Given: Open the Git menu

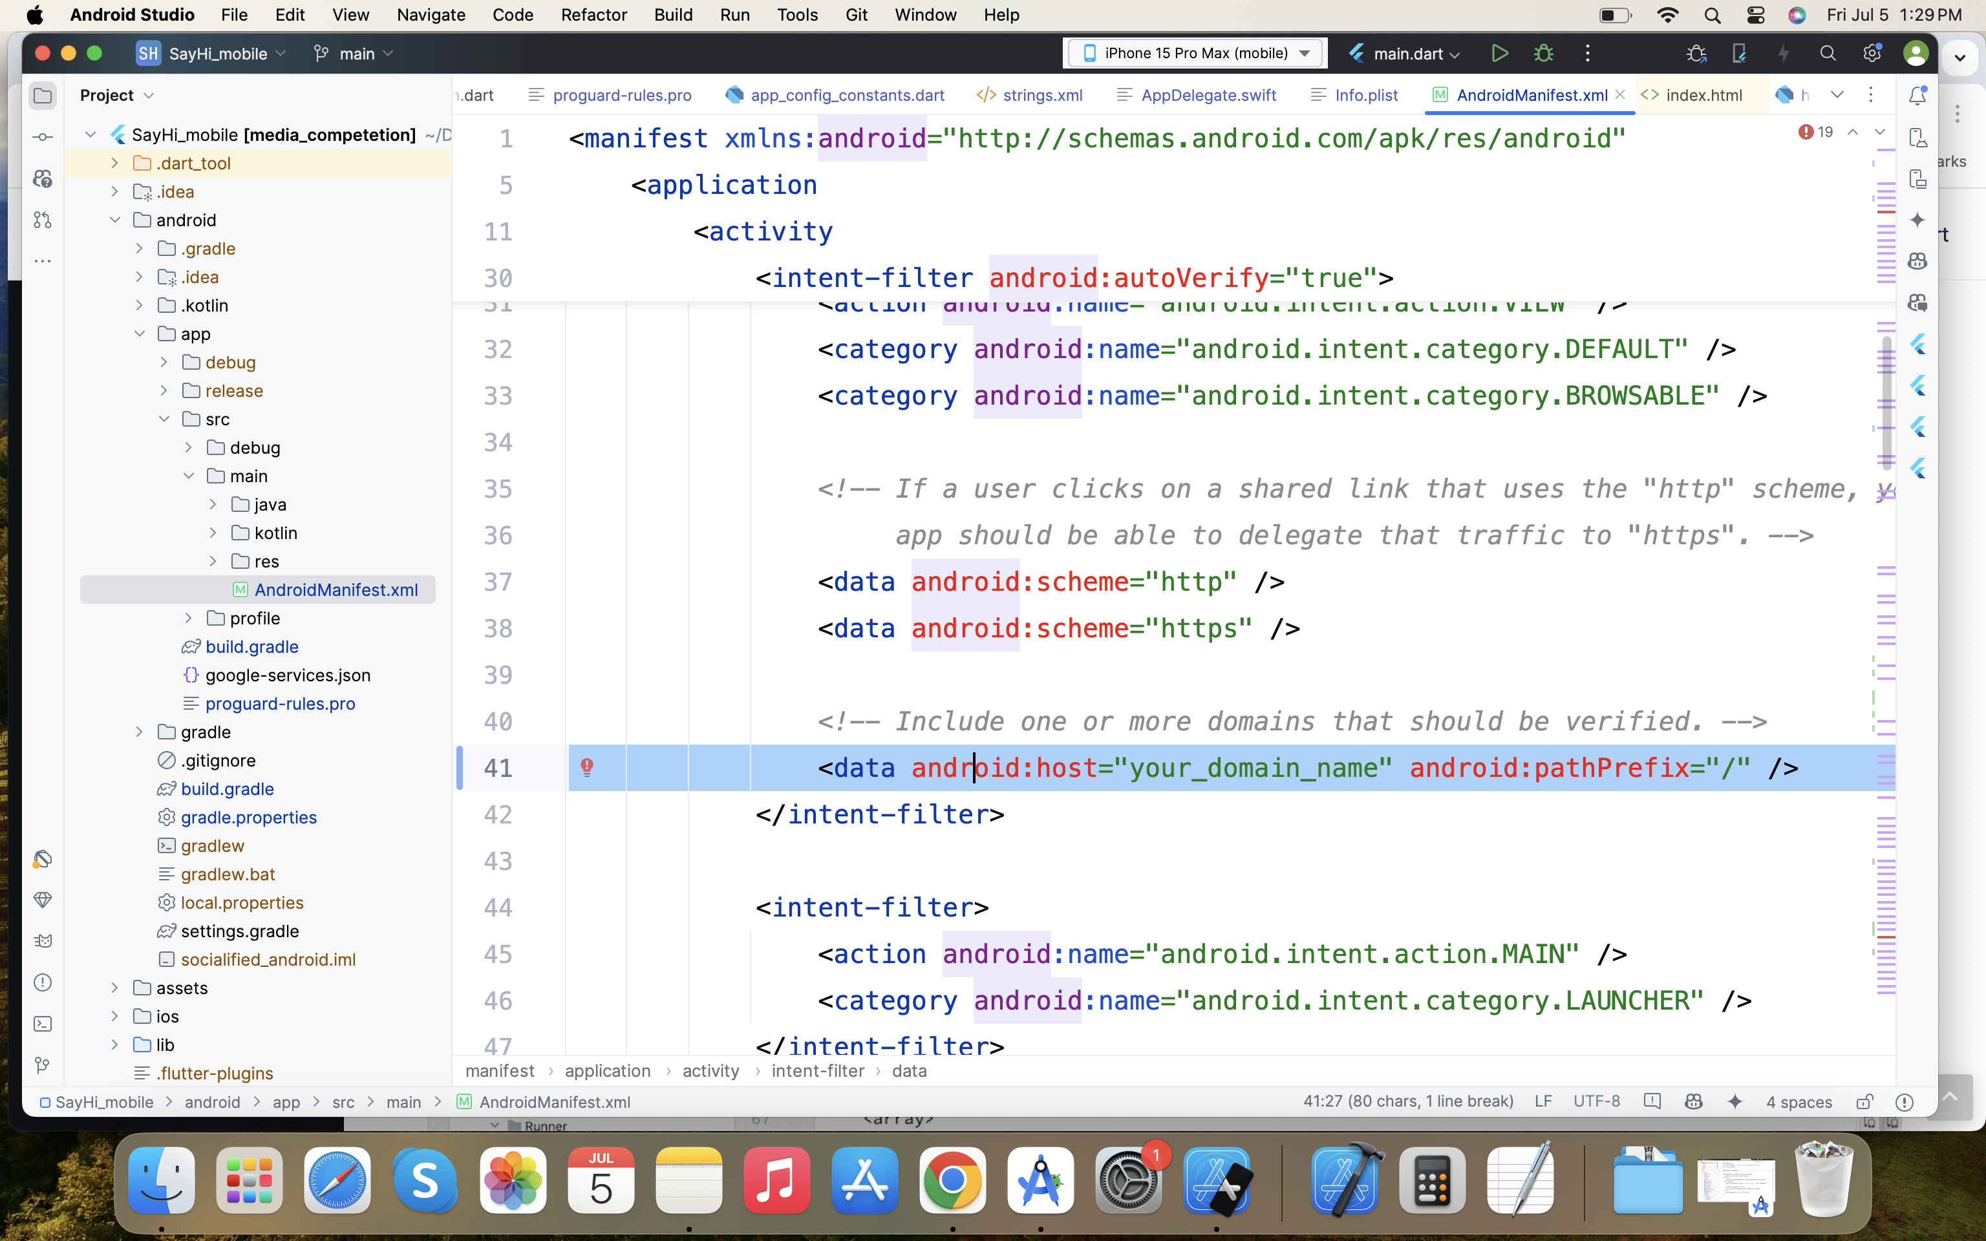Looking at the screenshot, I should pyautogui.click(x=856, y=15).
